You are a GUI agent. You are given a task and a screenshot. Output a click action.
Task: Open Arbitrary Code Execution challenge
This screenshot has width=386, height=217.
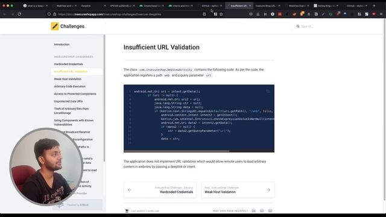coord(70,86)
